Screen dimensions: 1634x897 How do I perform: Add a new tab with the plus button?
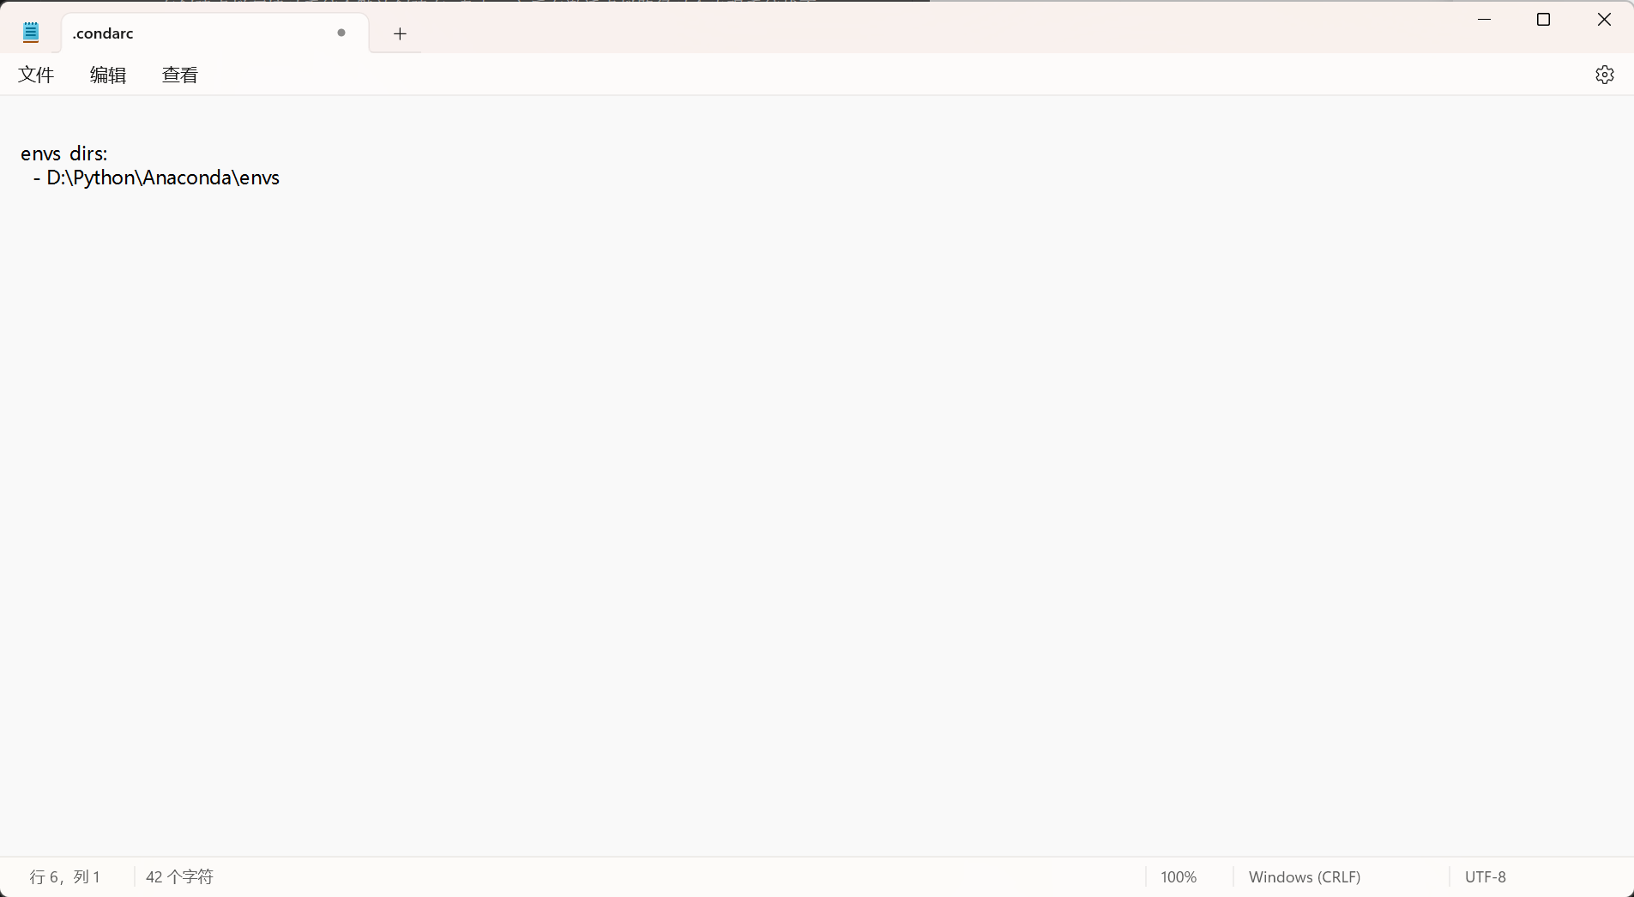pyautogui.click(x=400, y=33)
